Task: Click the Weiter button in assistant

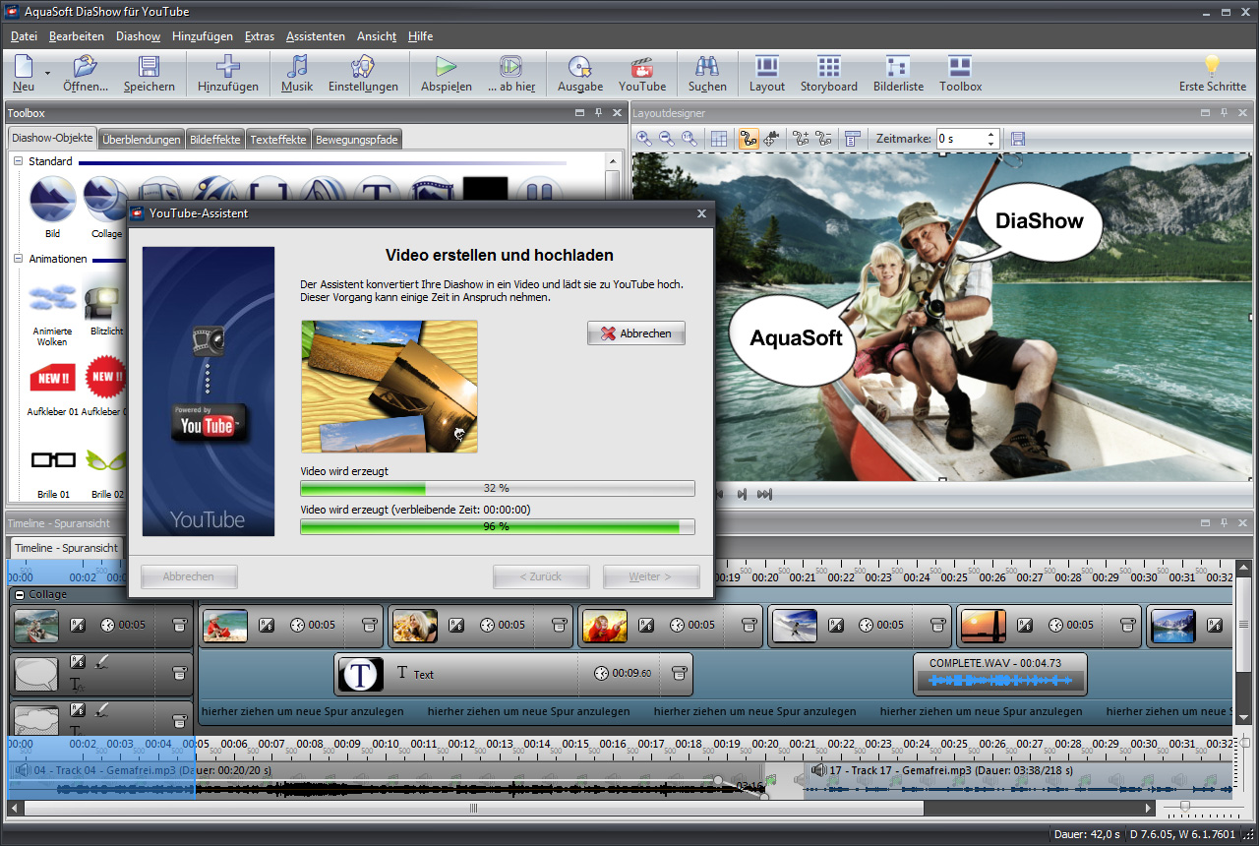Action: pos(651,576)
